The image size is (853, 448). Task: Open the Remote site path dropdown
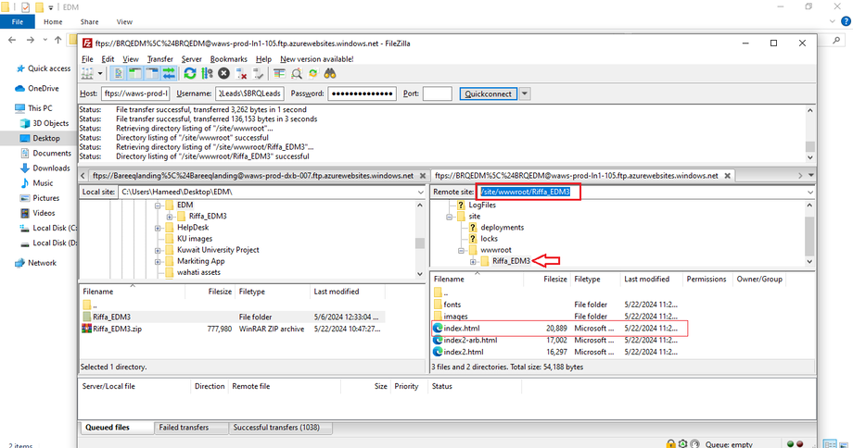coord(809,192)
